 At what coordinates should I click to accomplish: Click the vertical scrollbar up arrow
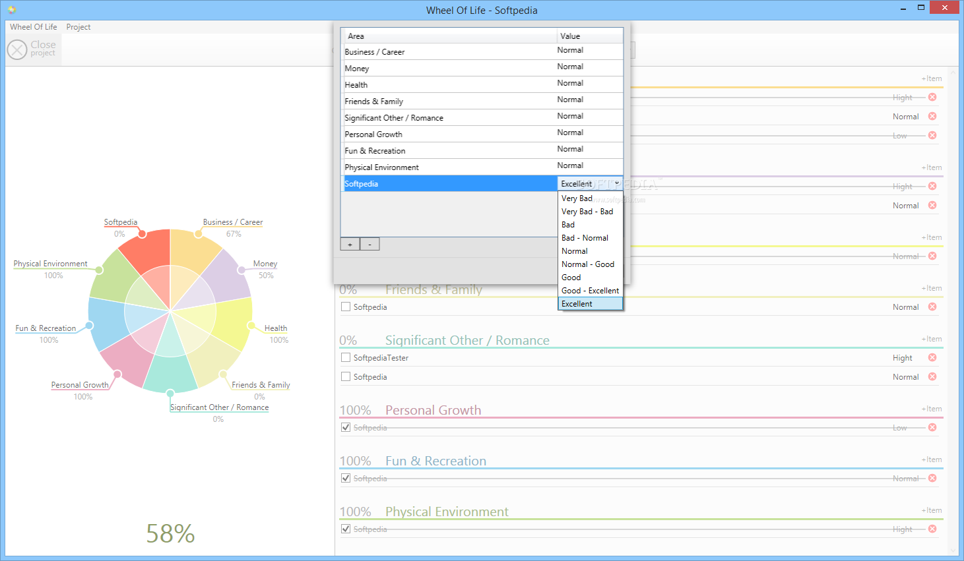tap(953, 71)
